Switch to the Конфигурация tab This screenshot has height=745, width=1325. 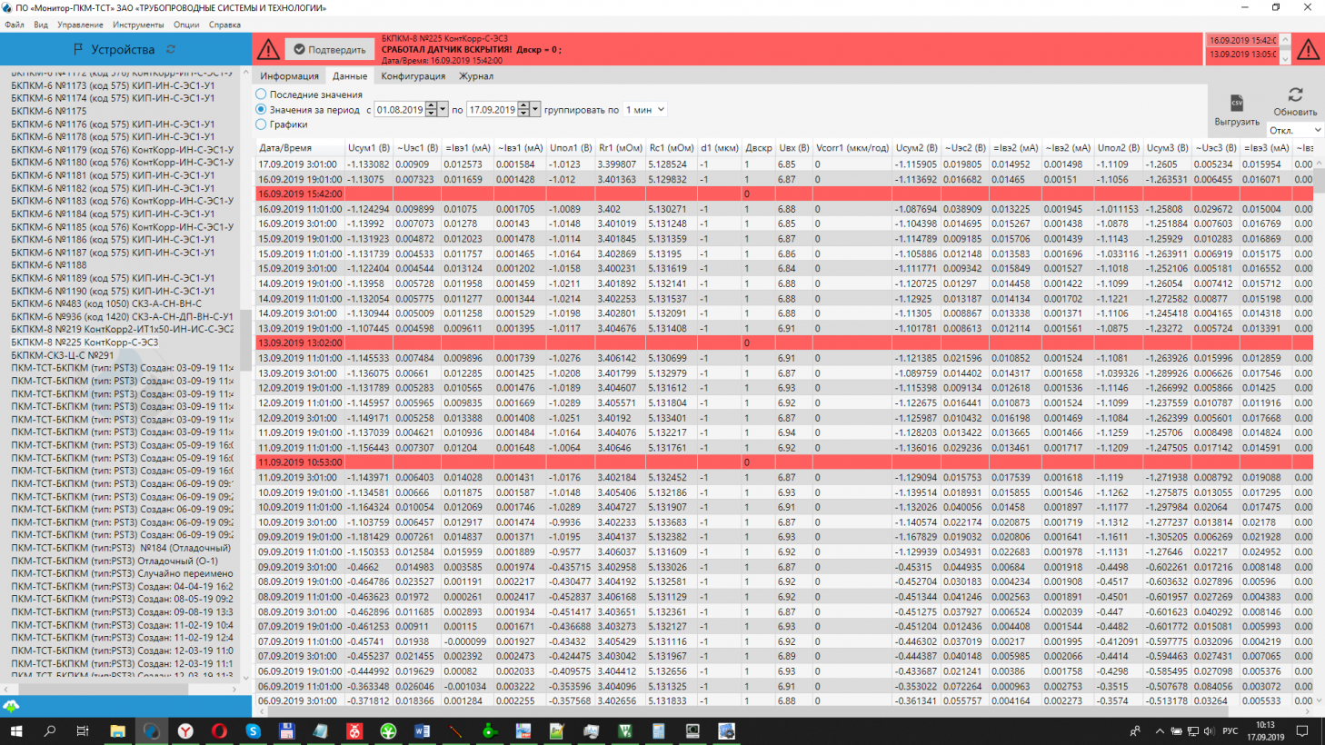click(413, 76)
